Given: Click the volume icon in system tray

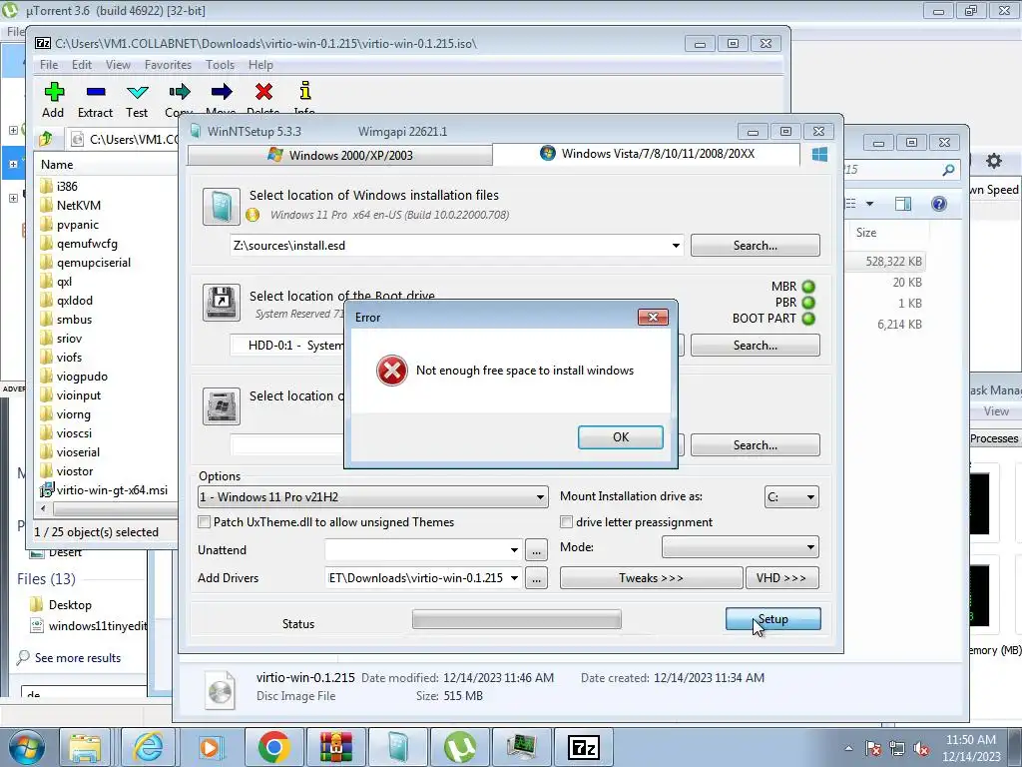Looking at the screenshot, I should [921, 749].
